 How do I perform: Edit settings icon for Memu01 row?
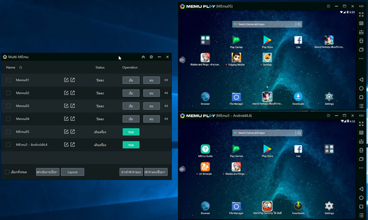[66, 80]
